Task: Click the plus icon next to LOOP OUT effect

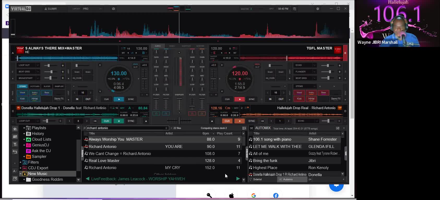Action: coord(63,65)
